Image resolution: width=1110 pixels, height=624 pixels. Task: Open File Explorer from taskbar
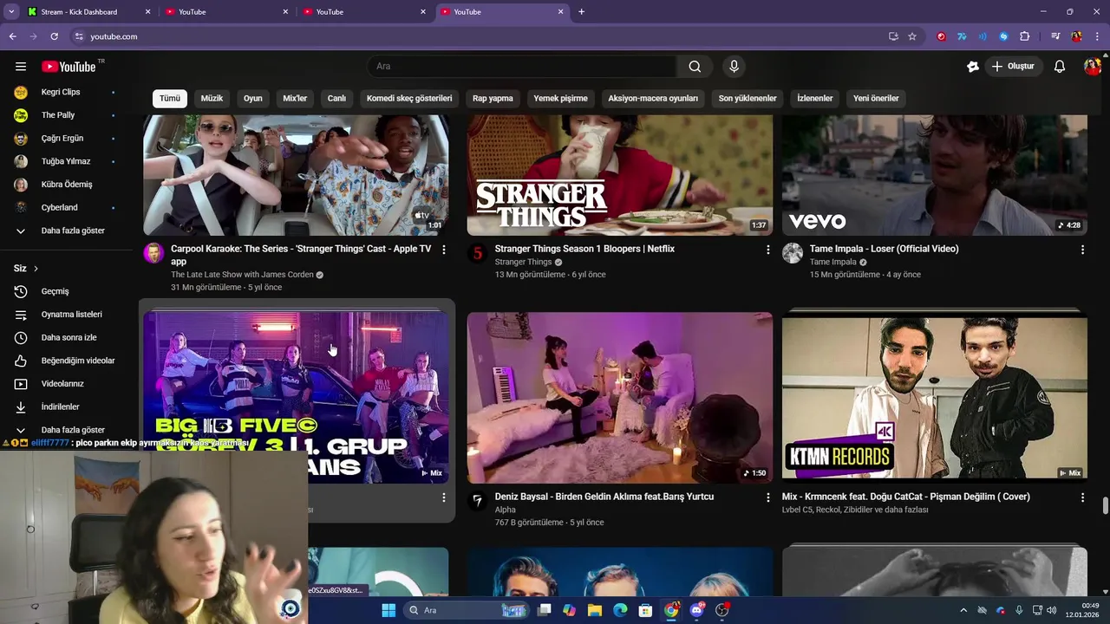point(595,610)
